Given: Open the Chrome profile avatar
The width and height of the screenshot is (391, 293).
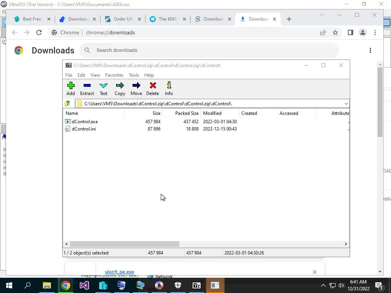Looking at the screenshot, I should (363, 32).
